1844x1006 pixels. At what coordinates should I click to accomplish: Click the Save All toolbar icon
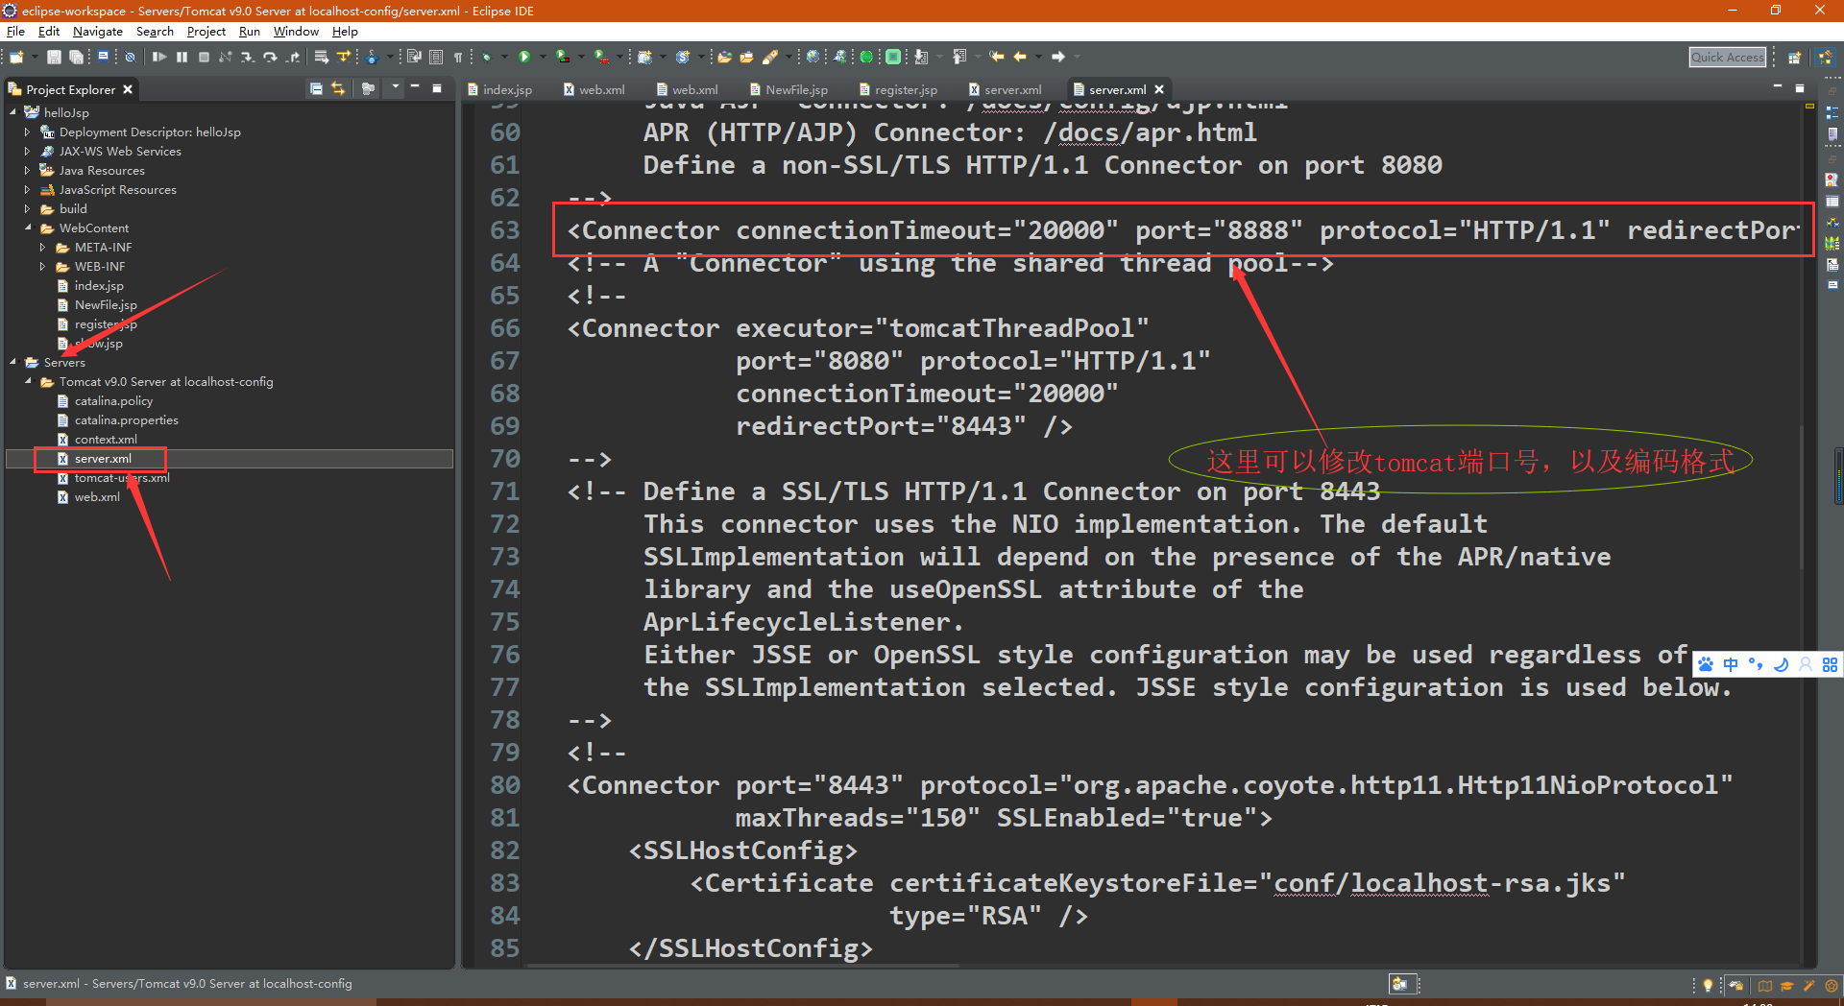point(75,57)
